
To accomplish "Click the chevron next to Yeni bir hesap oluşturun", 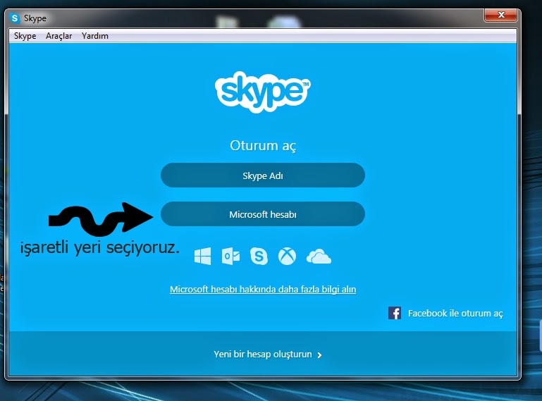I will (320, 355).
